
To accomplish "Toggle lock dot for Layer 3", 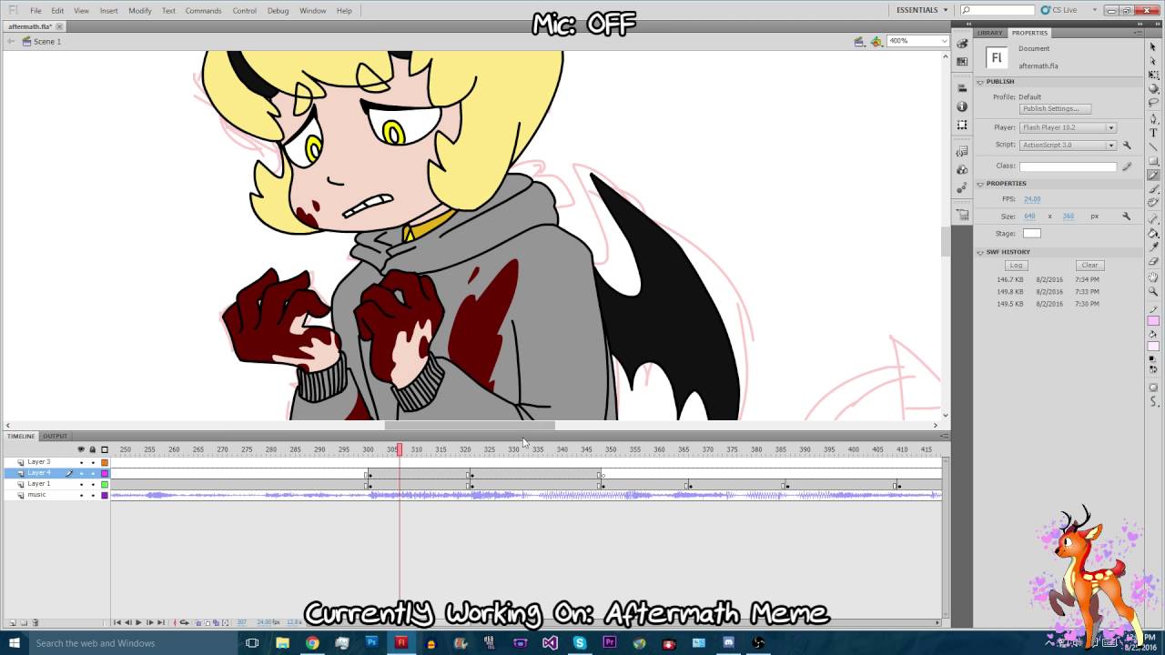I will [x=93, y=462].
